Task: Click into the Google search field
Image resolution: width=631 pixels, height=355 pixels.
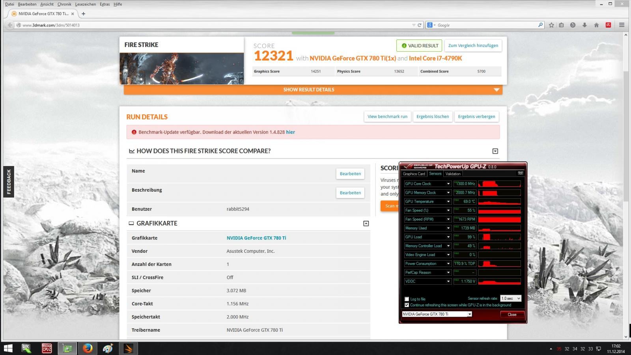Action: 487,25
